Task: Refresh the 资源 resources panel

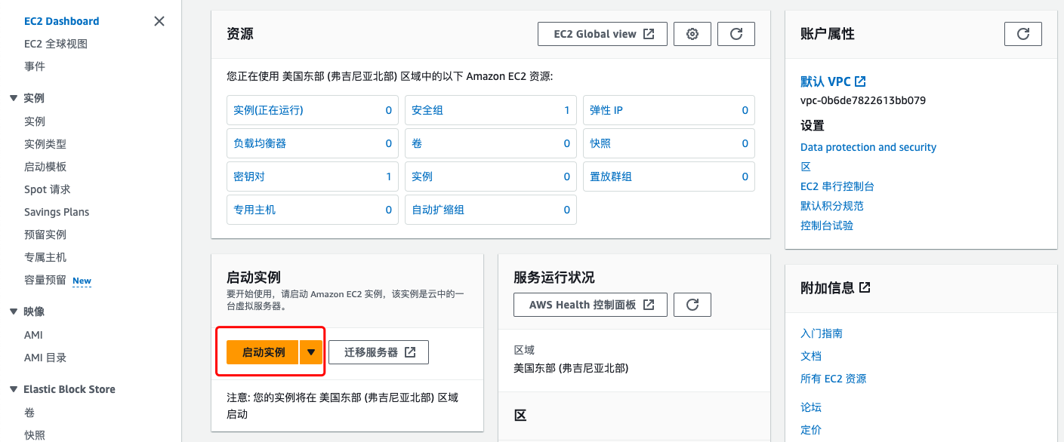Action: (x=736, y=34)
